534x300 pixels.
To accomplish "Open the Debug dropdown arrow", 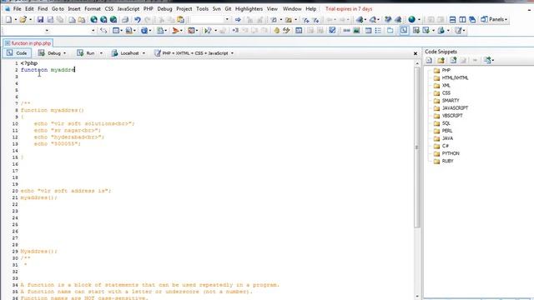I will [65, 53].
